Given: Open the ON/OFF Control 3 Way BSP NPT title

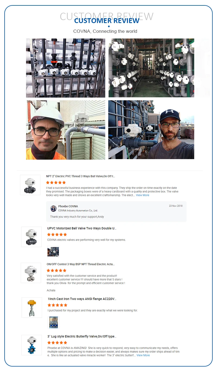Looking at the screenshot, I should [81, 264].
